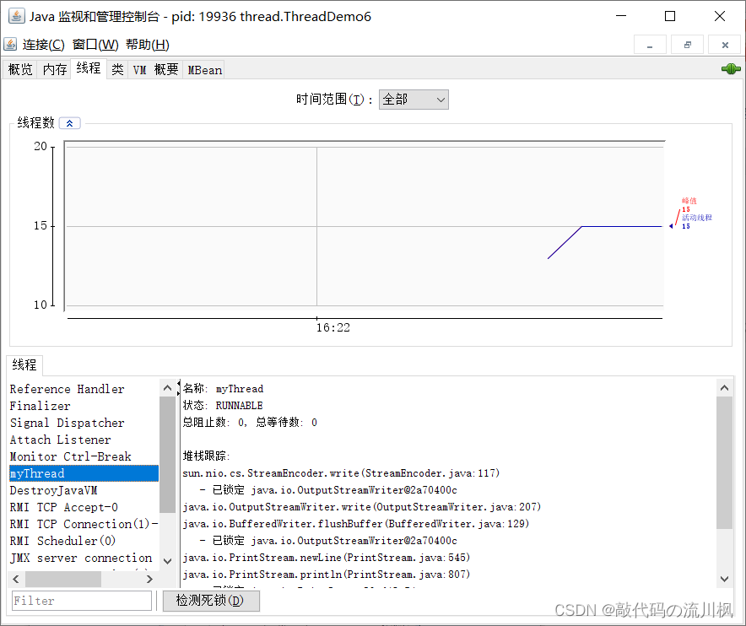Click the Filter input field
Screen dimensions: 746x626
tap(81, 601)
